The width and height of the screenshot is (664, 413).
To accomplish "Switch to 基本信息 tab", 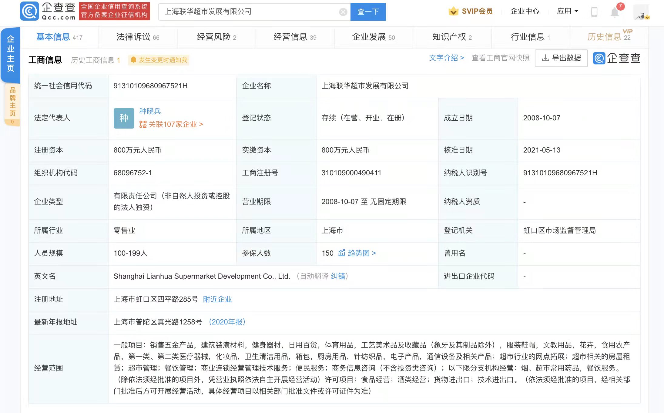I will [59, 37].
